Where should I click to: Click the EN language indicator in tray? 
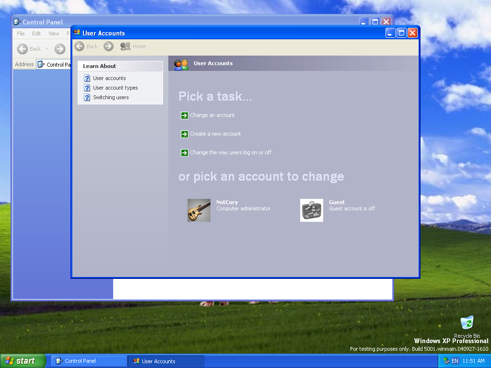455,361
